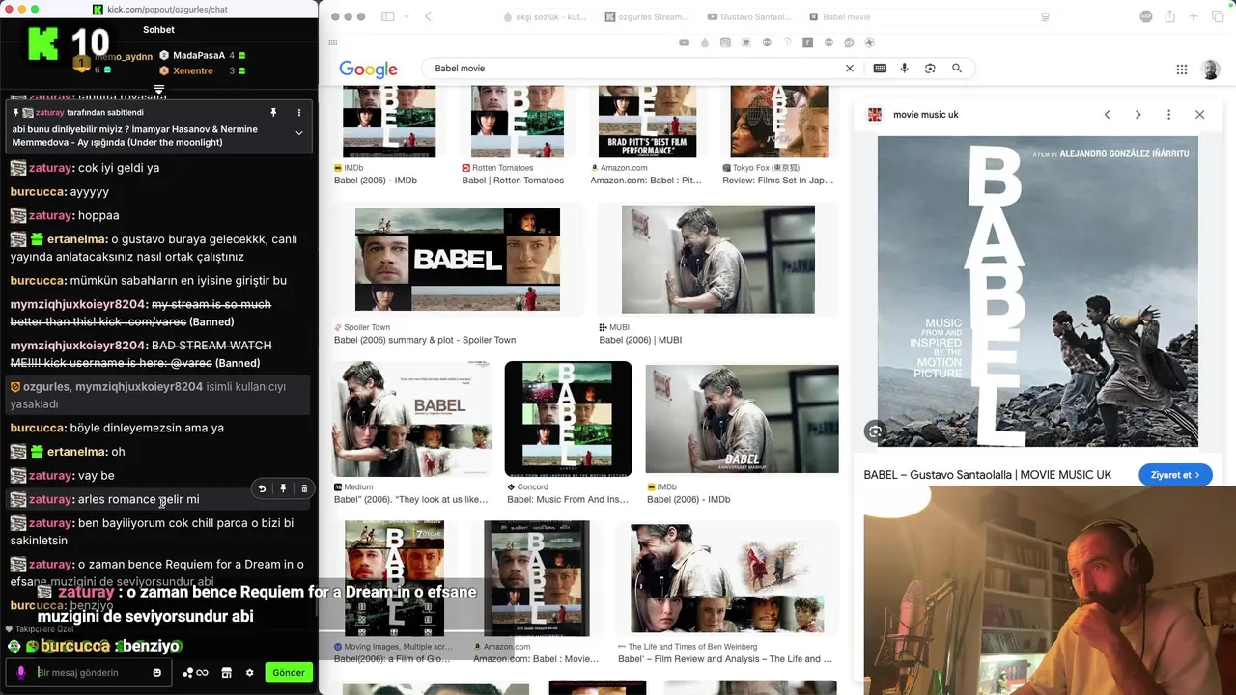Click username 'burcucca' in the 'ayyyyy' message
Image resolution: width=1236 pixels, height=695 pixels.
click(x=38, y=192)
